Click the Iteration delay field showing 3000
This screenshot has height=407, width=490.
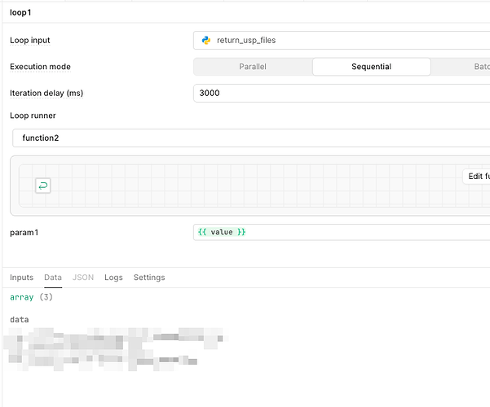pos(342,93)
